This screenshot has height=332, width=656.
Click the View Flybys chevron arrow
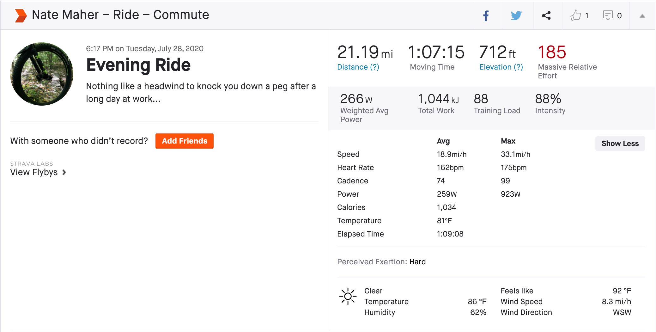click(x=64, y=172)
